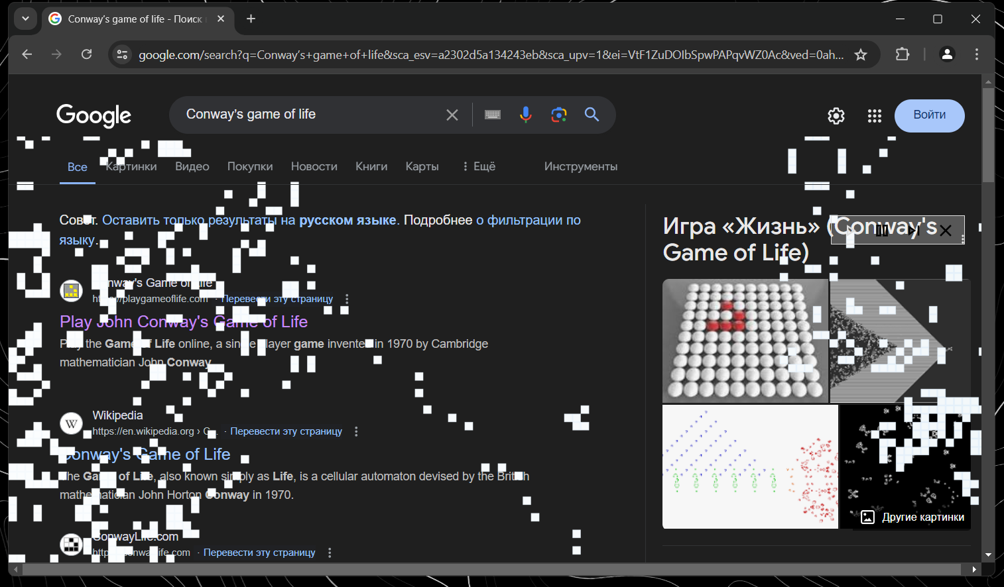This screenshot has width=1004, height=587.
Task: Open Google Lens image search
Action: tap(559, 115)
